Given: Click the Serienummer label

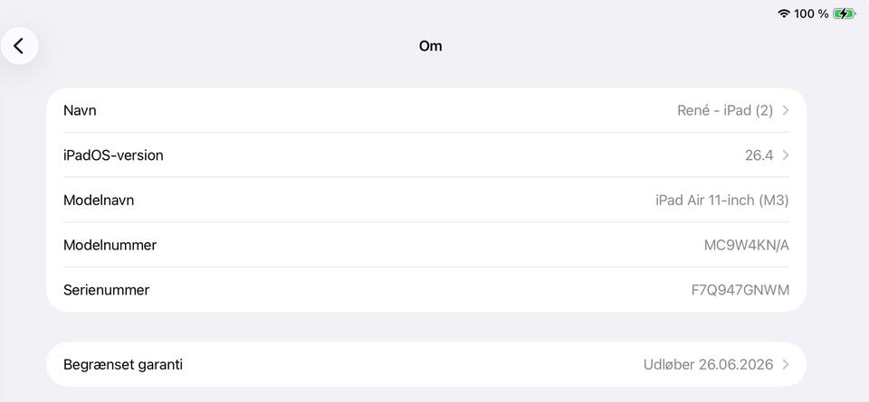Looking at the screenshot, I should coord(106,290).
